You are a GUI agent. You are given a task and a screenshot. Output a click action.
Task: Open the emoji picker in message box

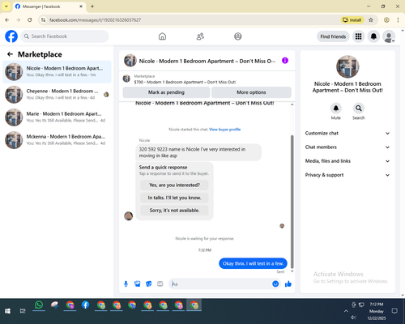tap(275, 283)
